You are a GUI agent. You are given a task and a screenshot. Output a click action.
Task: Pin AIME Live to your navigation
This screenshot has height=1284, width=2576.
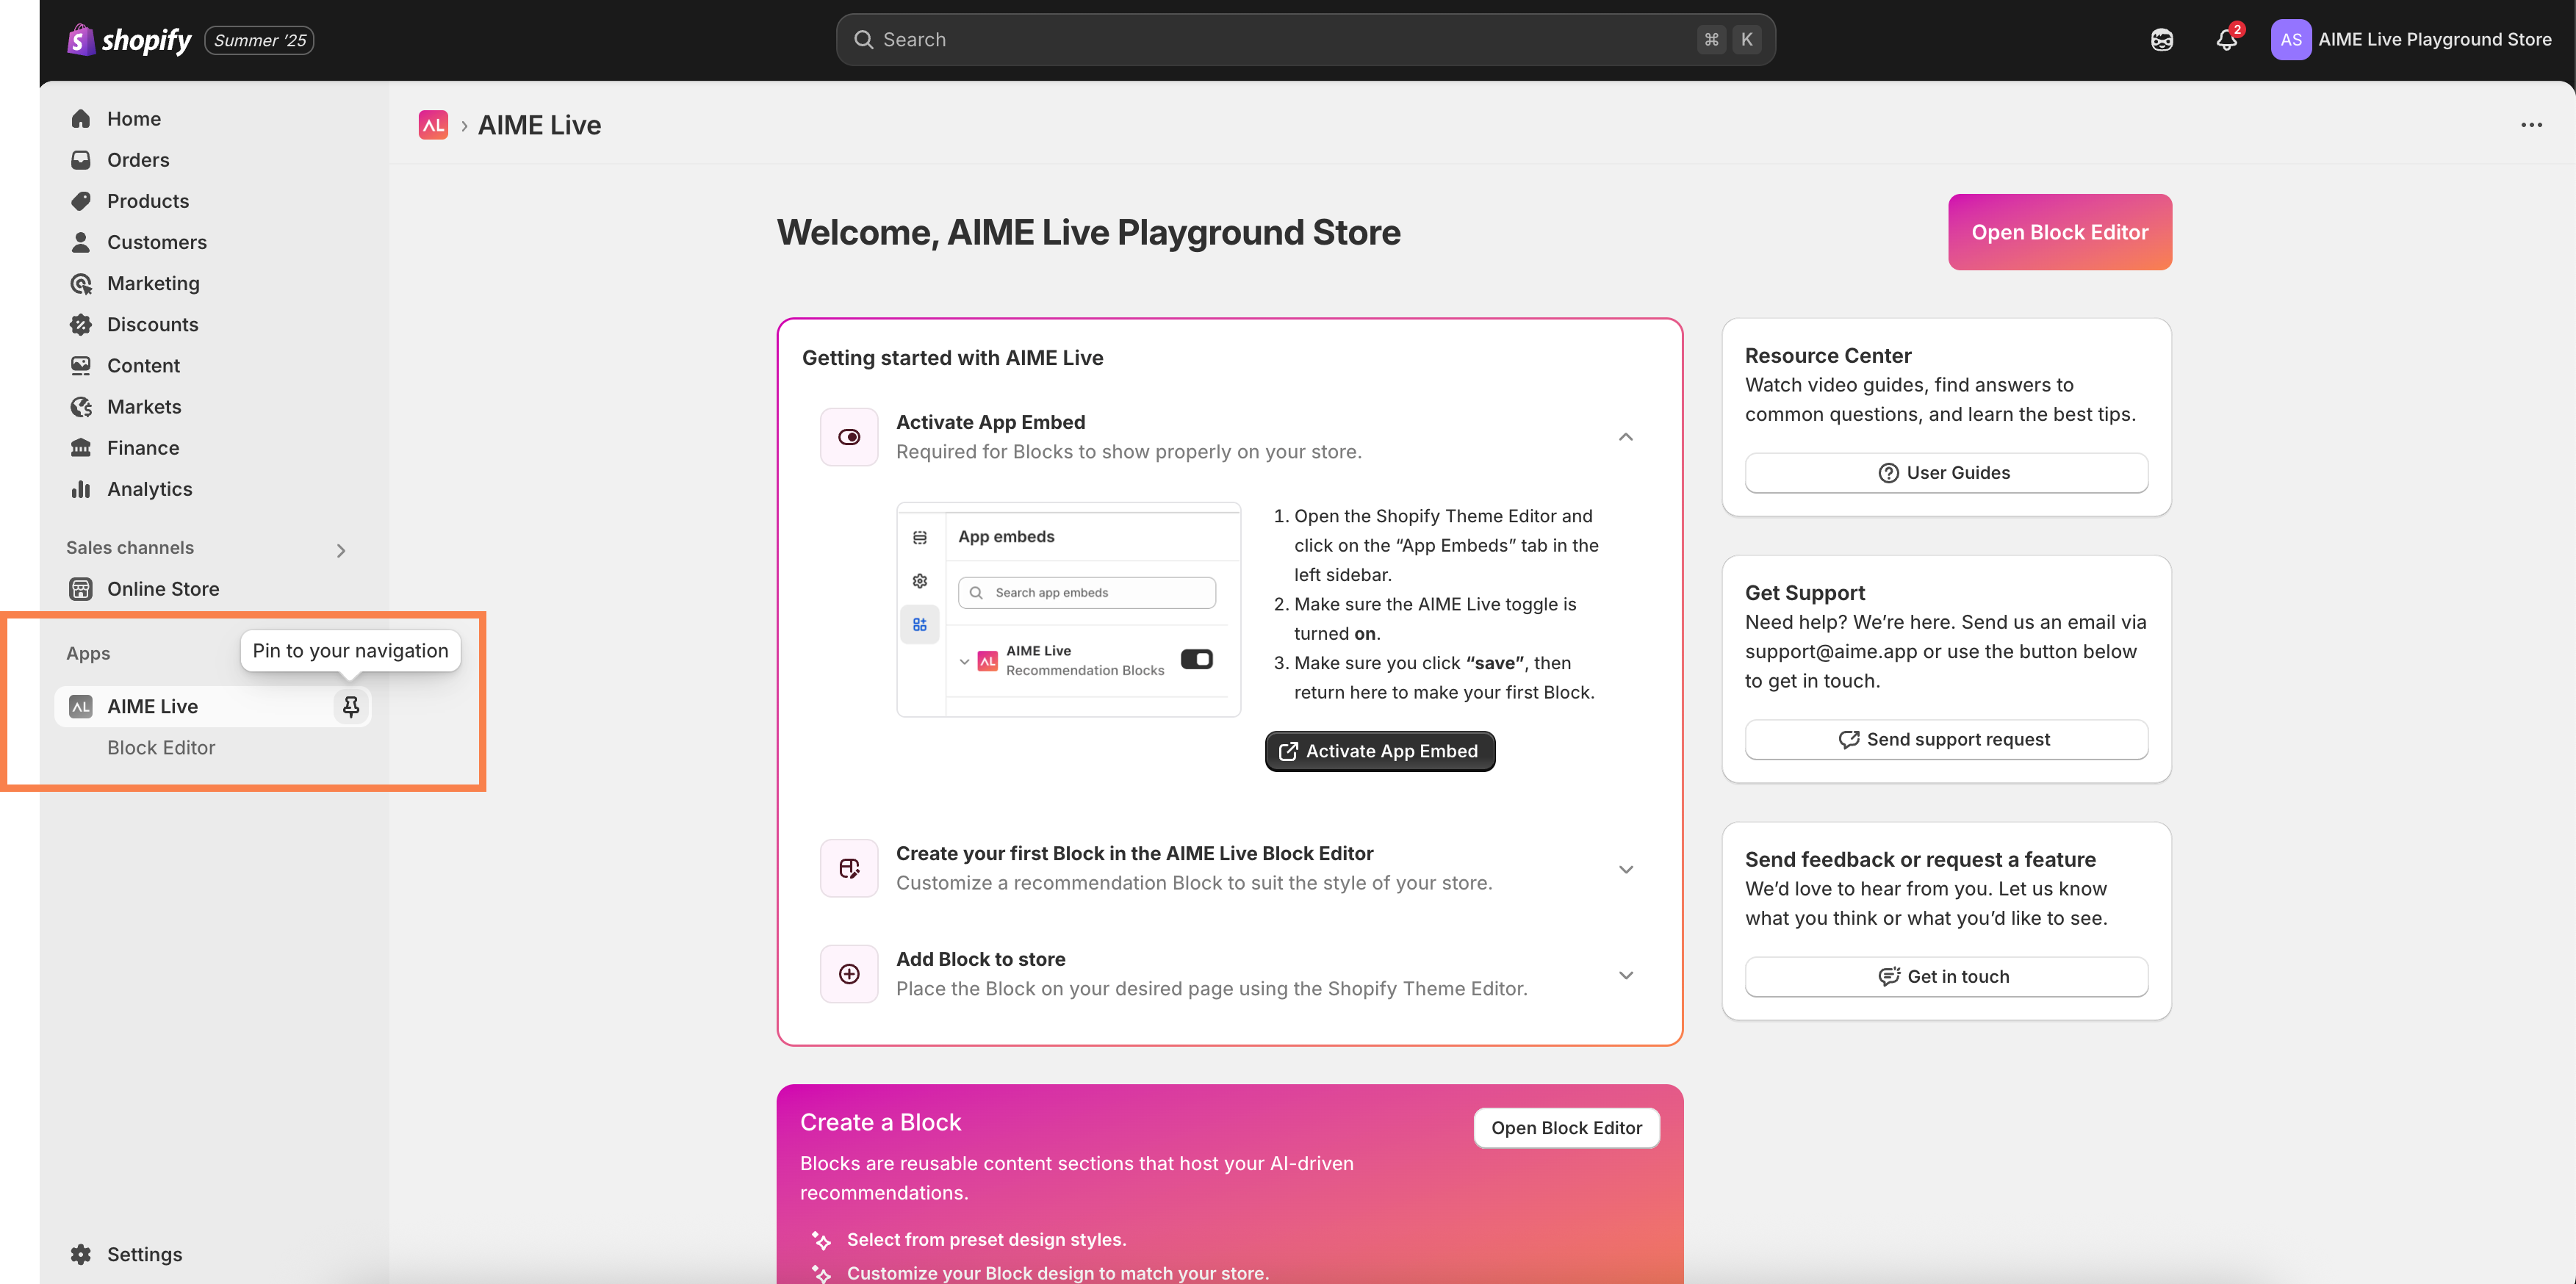[x=351, y=707]
